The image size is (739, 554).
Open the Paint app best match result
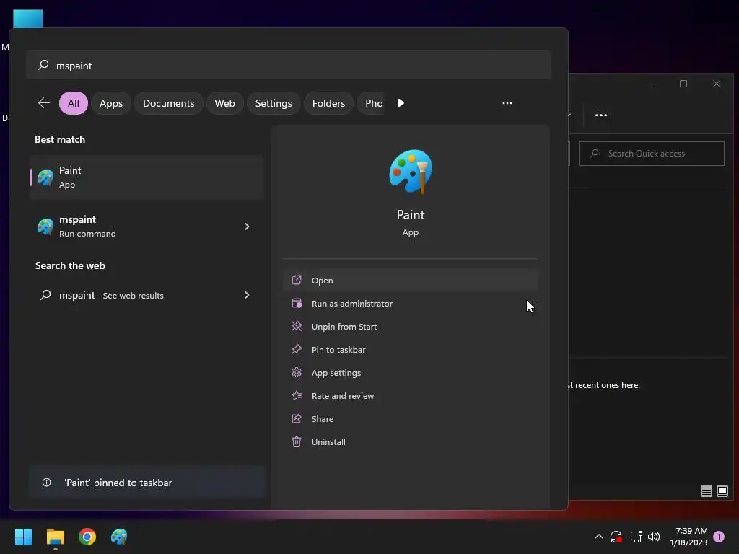point(147,177)
